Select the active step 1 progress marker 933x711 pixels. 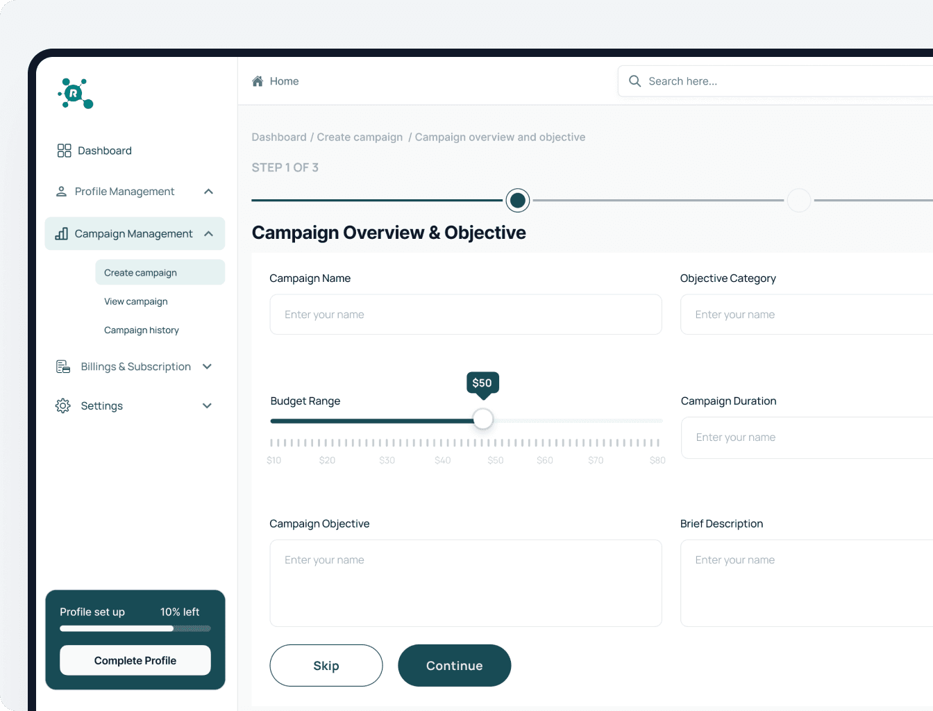(x=518, y=201)
